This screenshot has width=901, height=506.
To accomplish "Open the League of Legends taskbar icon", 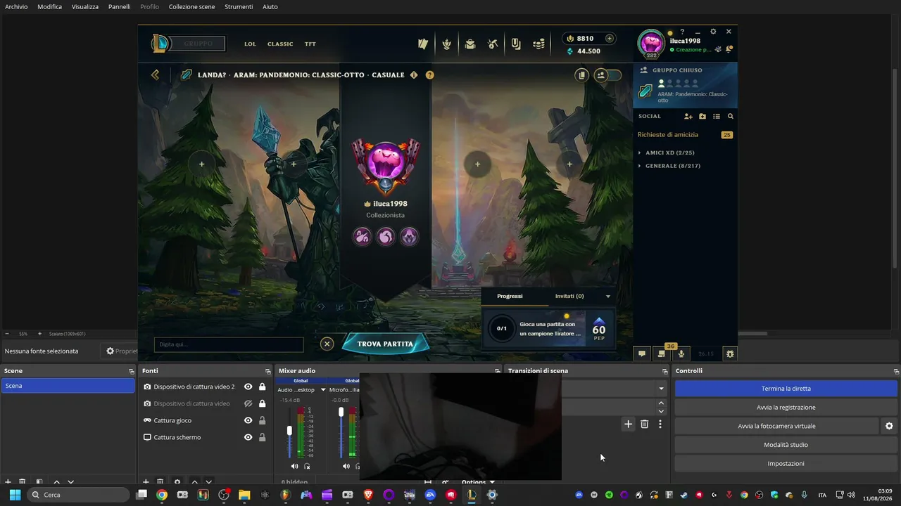I will [471, 495].
